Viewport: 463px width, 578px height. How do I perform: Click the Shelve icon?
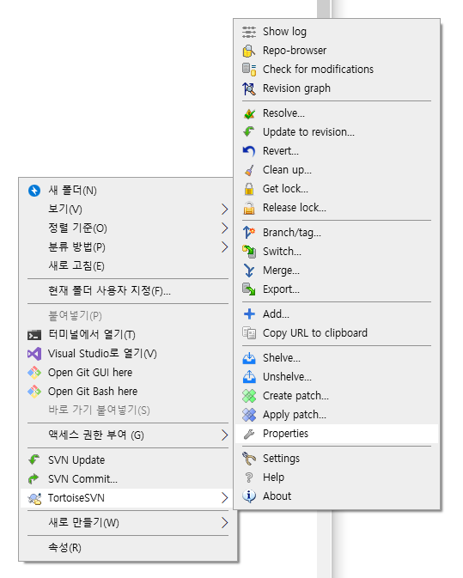click(249, 358)
